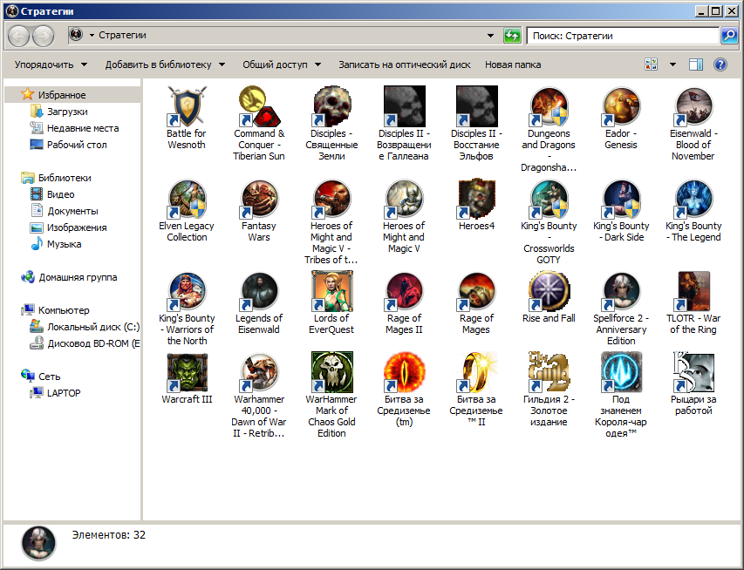Select WarHammer Mark of Chaos Gold Edition
The height and width of the screenshot is (570, 744).
pyautogui.click(x=331, y=395)
